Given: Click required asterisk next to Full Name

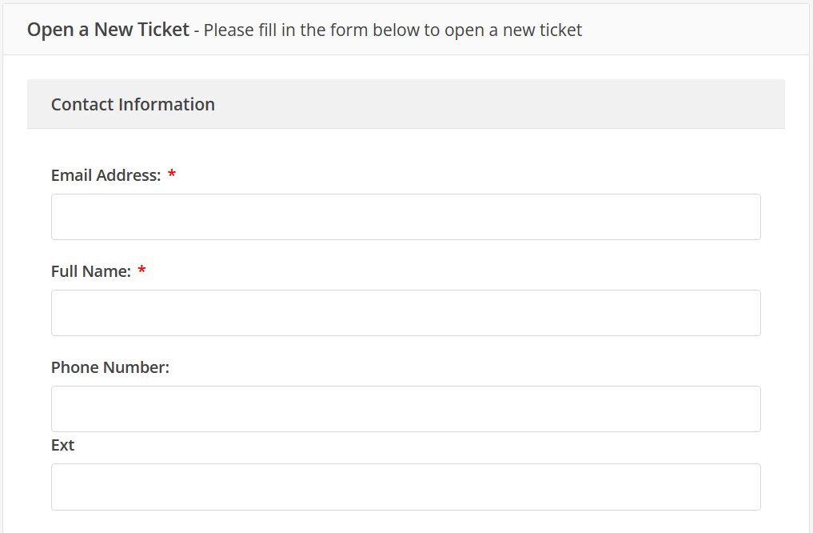Looking at the screenshot, I should 141,271.
